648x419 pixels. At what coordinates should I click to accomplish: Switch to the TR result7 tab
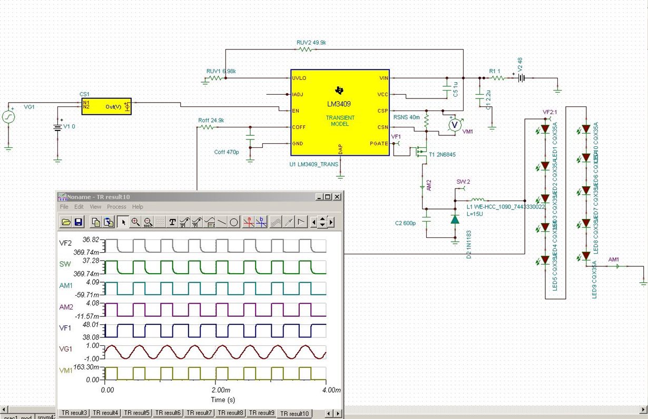[199, 413]
